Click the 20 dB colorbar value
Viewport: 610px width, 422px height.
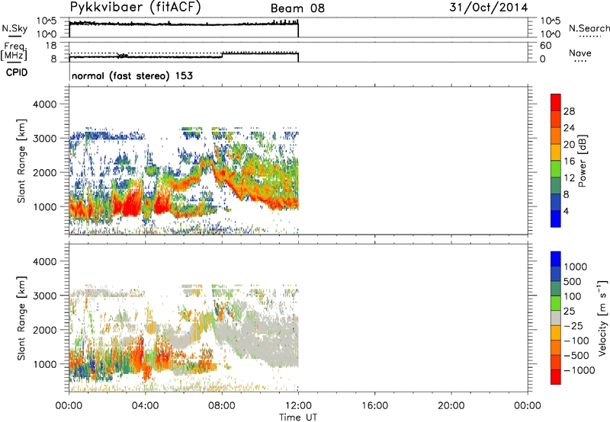[569, 145]
